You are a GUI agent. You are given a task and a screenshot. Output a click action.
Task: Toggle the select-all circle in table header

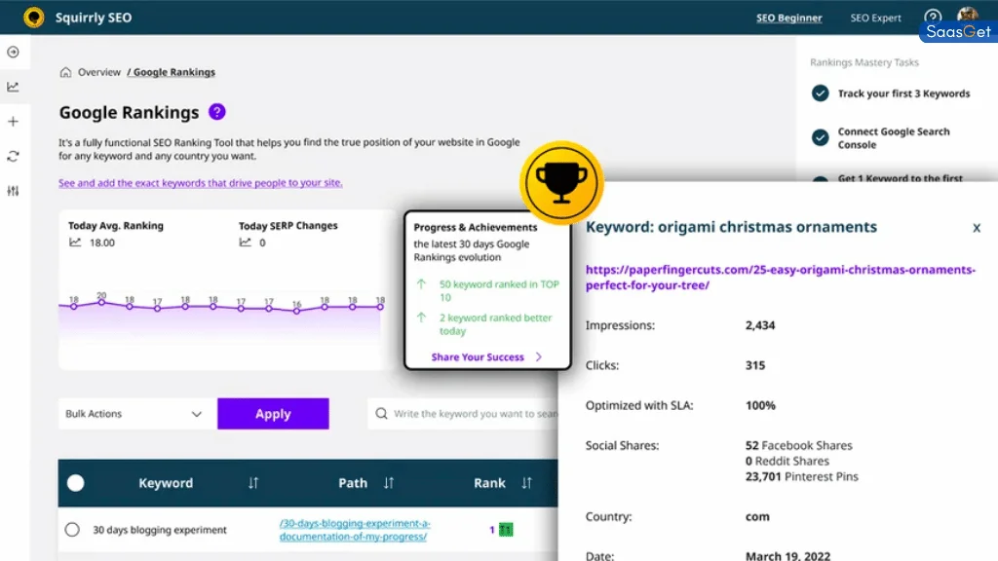click(x=76, y=483)
